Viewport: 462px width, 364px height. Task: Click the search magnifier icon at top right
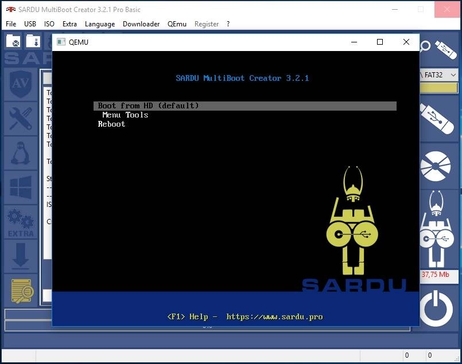[425, 47]
